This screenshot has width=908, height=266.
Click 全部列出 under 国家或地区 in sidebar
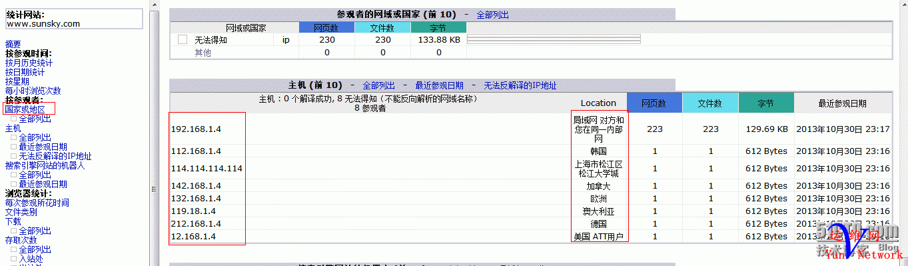point(35,119)
